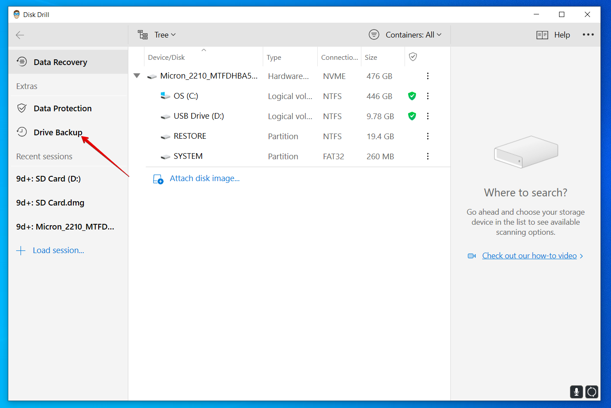
Task: Click the NVME connection cell
Action: pyautogui.click(x=334, y=76)
